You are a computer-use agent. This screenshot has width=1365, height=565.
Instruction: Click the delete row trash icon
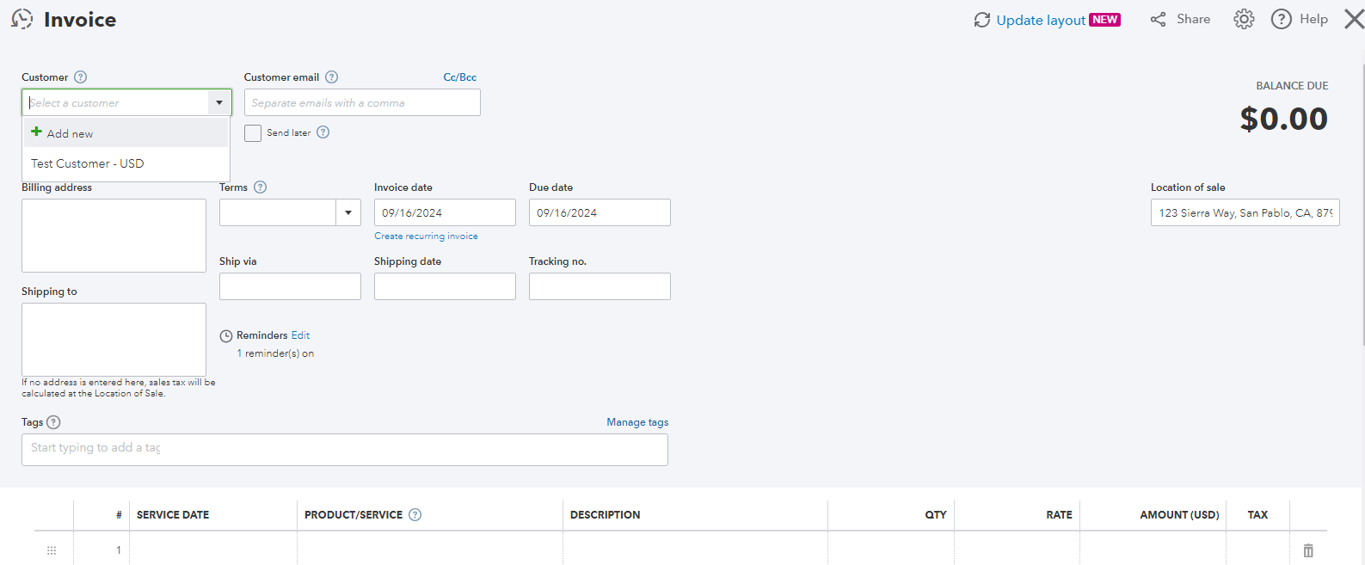(x=1308, y=550)
